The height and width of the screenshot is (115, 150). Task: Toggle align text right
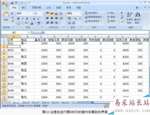[x=56, y=18]
